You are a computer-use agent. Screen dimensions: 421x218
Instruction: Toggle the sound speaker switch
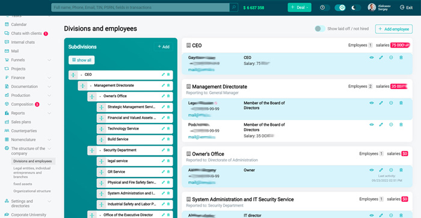[340, 7]
